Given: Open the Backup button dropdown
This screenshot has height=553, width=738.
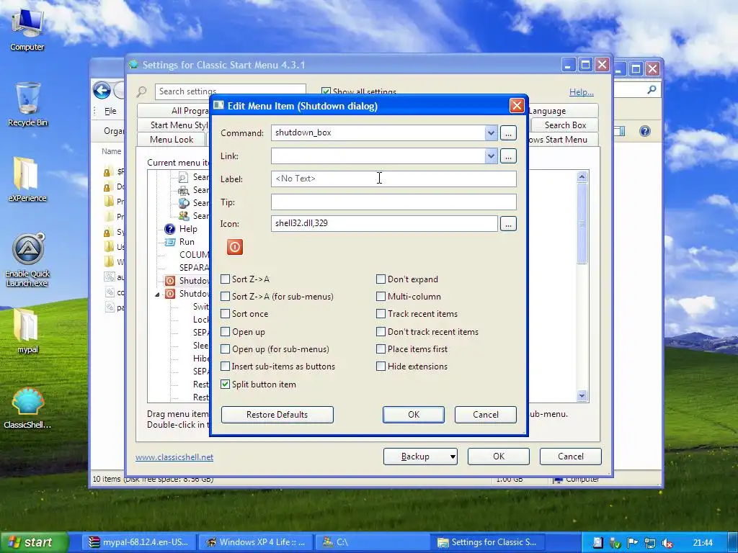Looking at the screenshot, I should coord(453,457).
